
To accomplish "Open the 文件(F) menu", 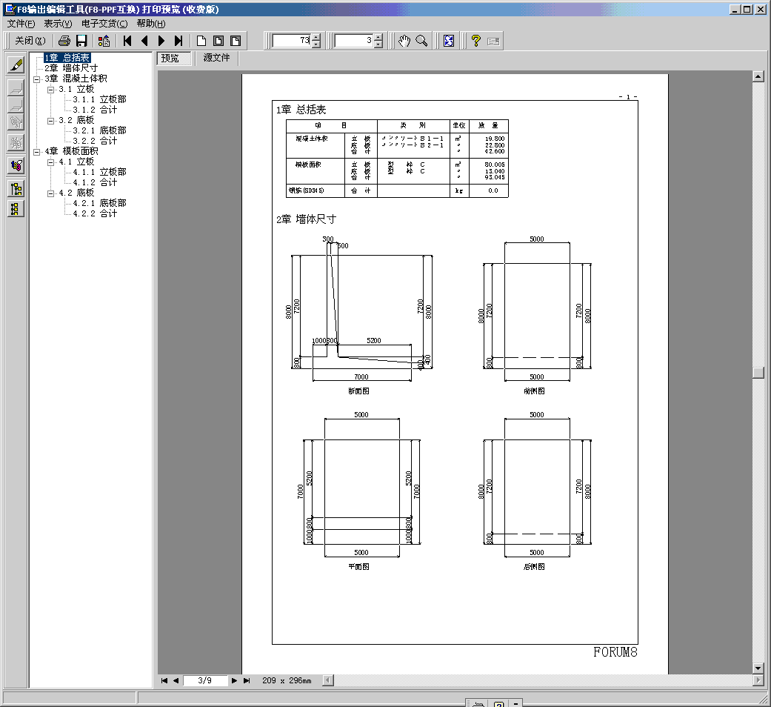I will click(21, 24).
